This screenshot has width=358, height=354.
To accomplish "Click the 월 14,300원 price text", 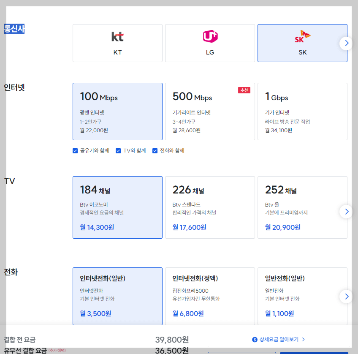I will click(97, 227).
